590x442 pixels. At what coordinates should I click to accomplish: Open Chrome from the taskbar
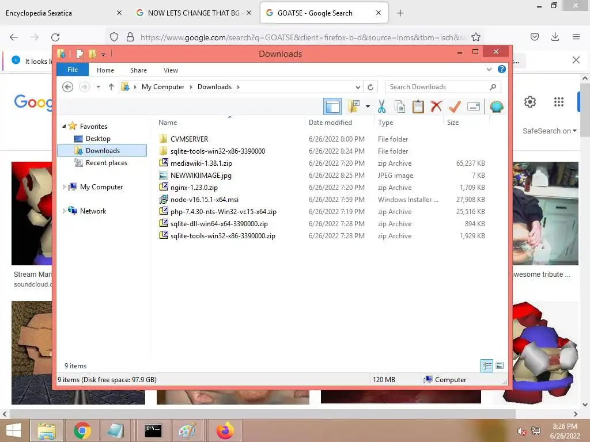pyautogui.click(x=82, y=430)
